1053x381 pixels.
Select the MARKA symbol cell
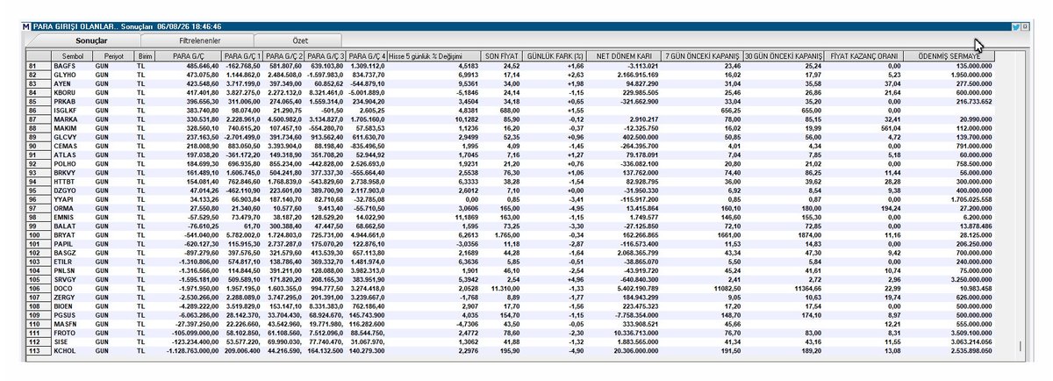[71, 119]
